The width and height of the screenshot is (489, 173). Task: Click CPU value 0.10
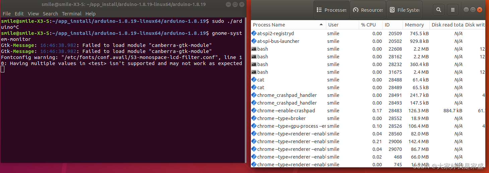click(x=377, y=126)
